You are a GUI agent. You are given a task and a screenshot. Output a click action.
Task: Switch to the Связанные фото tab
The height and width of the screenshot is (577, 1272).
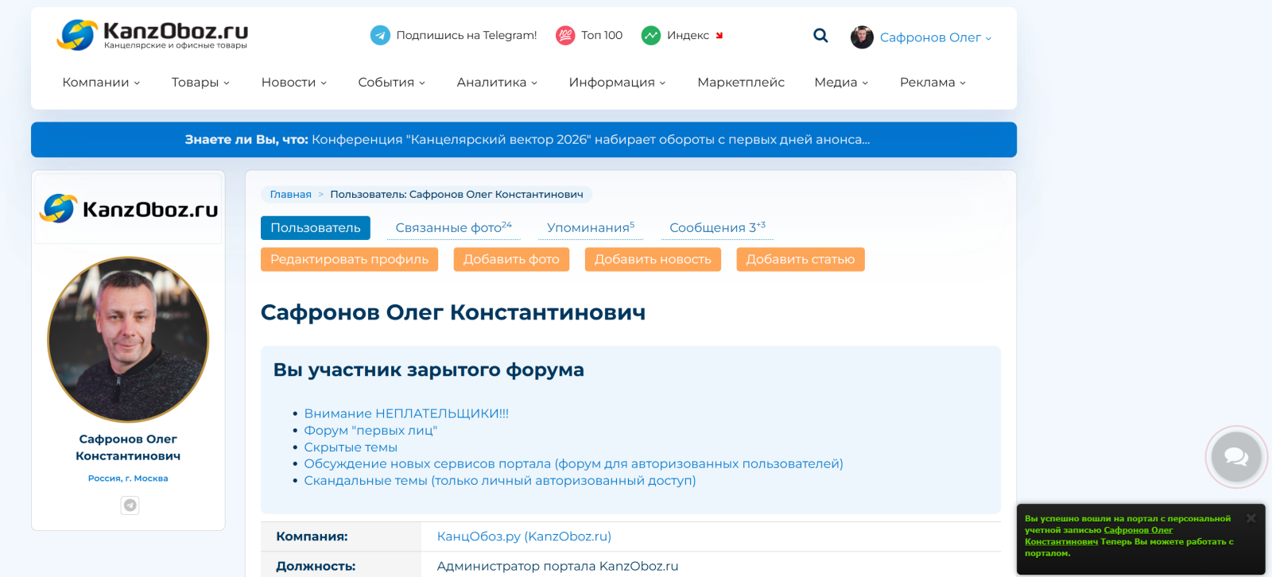(x=453, y=228)
